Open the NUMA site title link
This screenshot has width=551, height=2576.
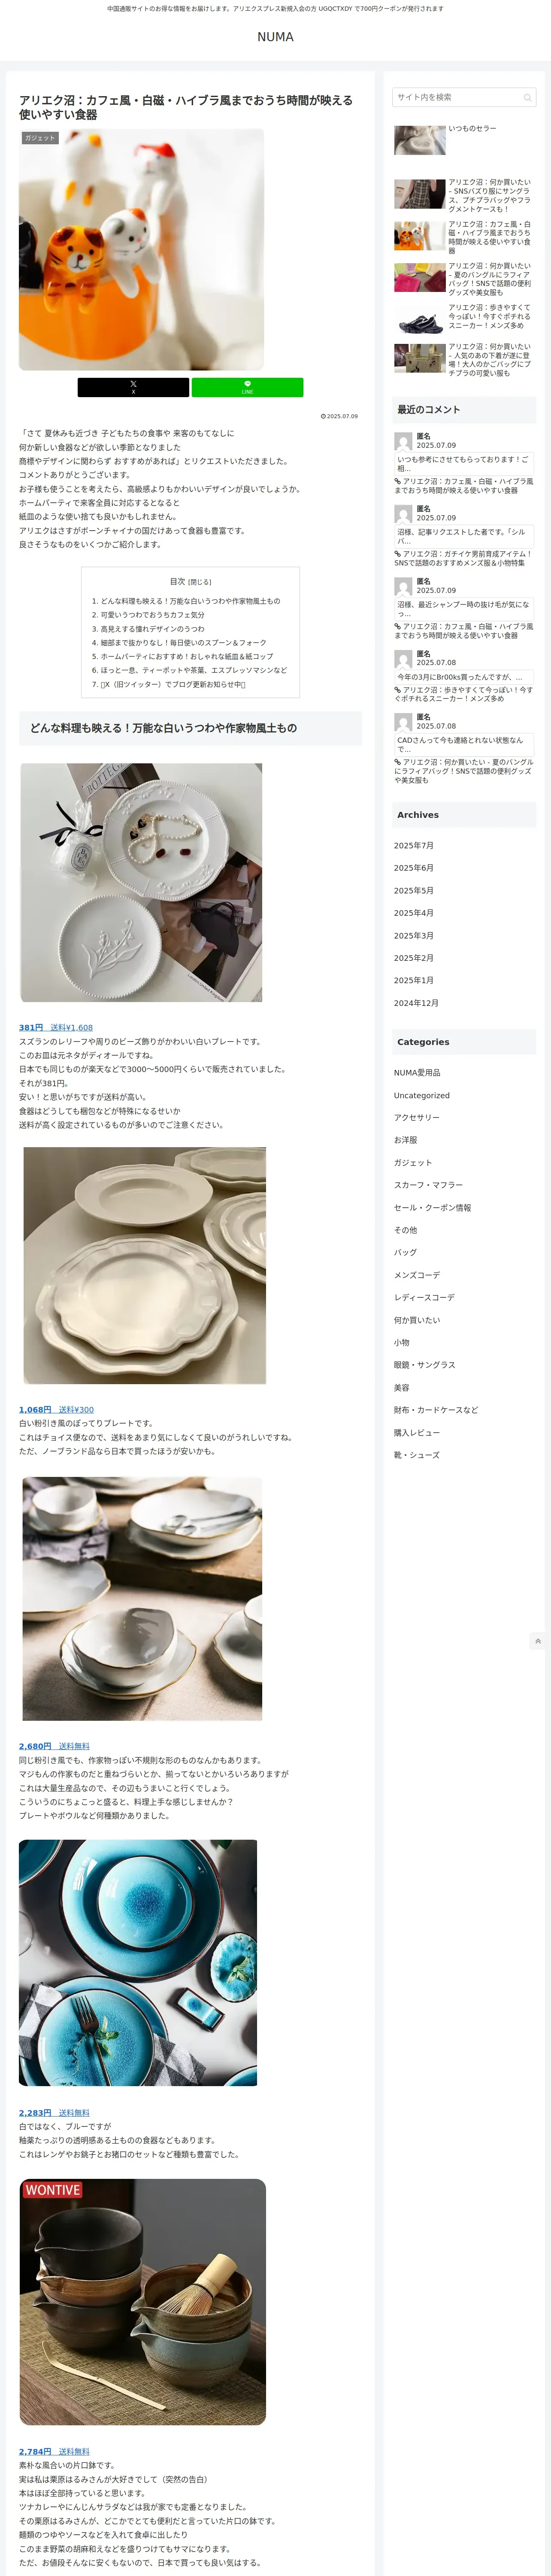click(x=275, y=37)
